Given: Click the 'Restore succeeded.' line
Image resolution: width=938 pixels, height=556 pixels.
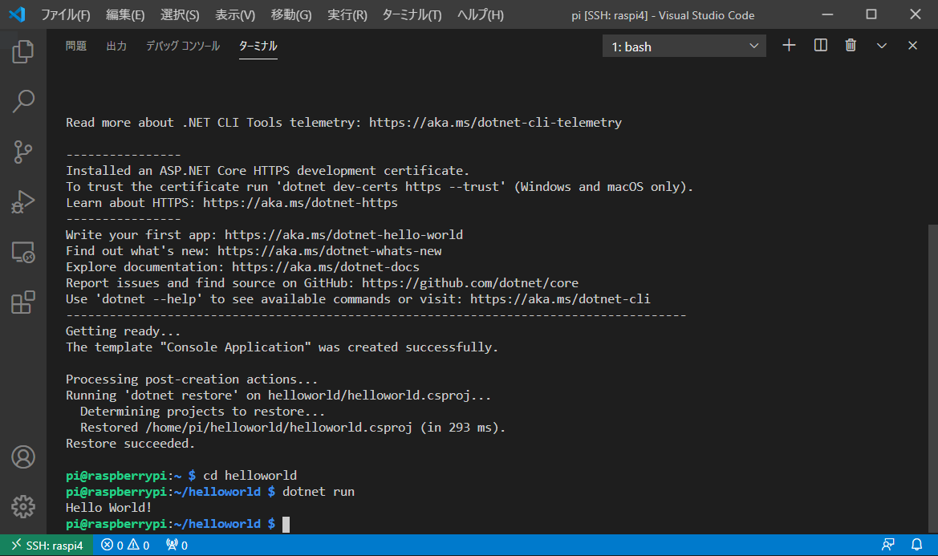Looking at the screenshot, I should click(131, 444).
